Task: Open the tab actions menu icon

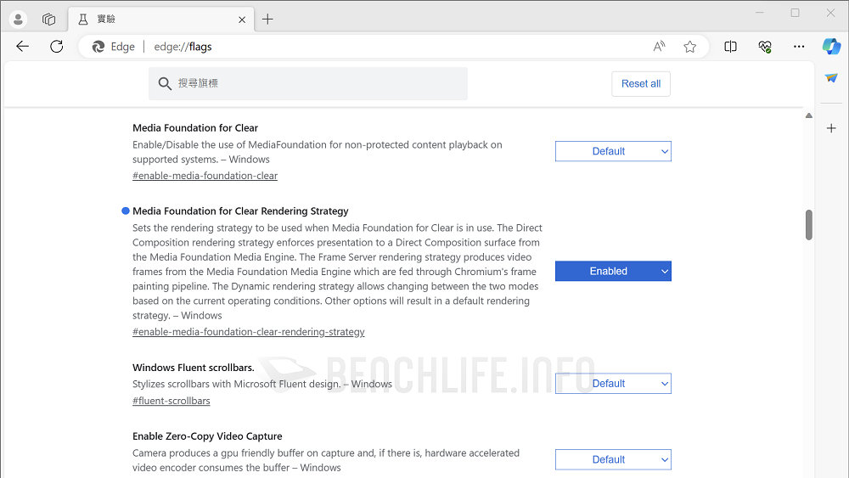Action: [x=48, y=19]
